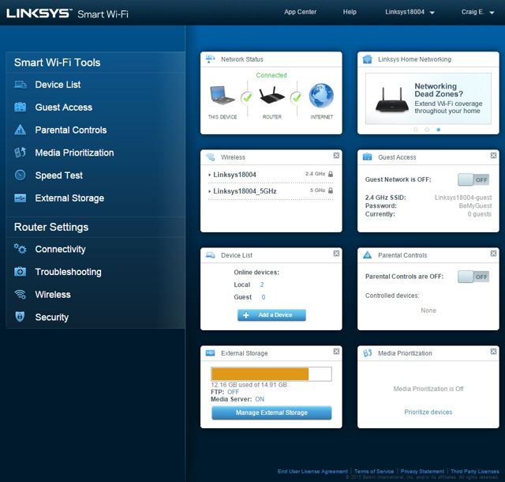Viewport: 505px width, 482px height.
Task: Click the Device List widget header icon
Action: 211,255
